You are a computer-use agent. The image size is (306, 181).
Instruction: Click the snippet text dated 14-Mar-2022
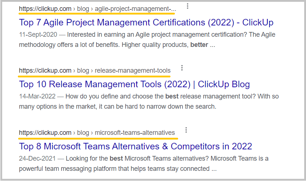tap(149, 101)
